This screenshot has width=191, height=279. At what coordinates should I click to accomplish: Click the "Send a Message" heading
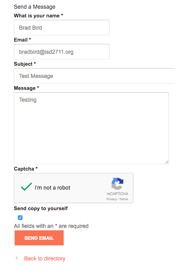pyautogui.click(x=35, y=7)
